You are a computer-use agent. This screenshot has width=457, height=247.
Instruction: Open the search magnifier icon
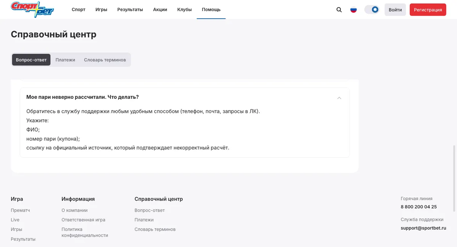339,10
